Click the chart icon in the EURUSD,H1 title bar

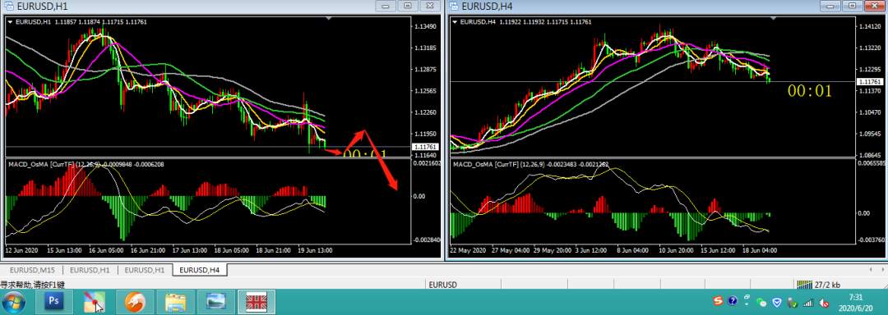[8, 7]
